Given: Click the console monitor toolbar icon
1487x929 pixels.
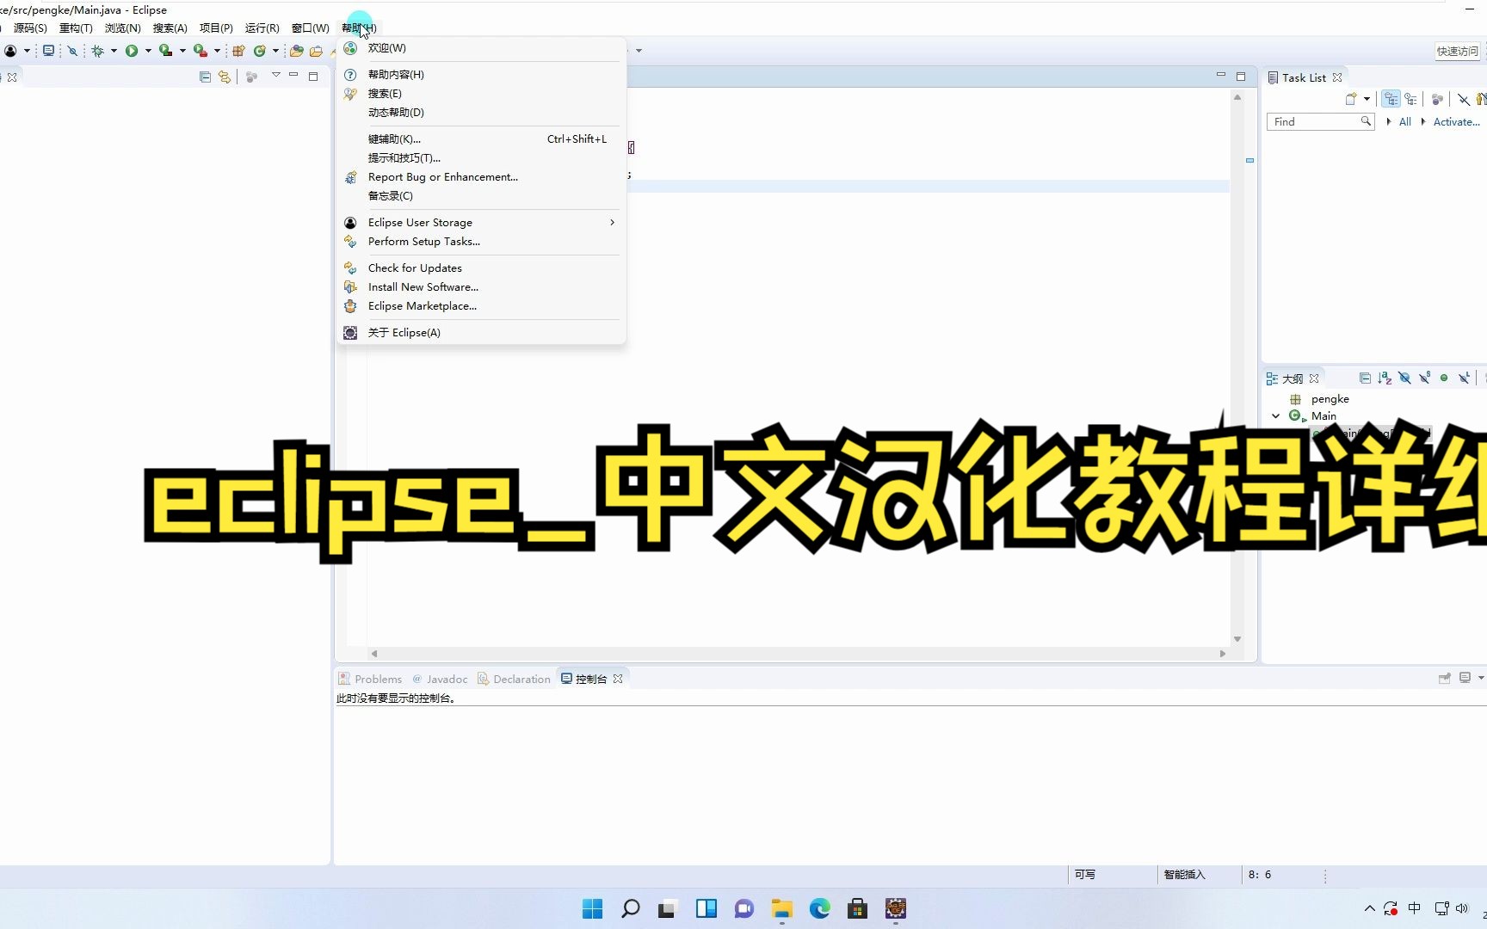Looking at the screenshot, I should click(49, 52).
